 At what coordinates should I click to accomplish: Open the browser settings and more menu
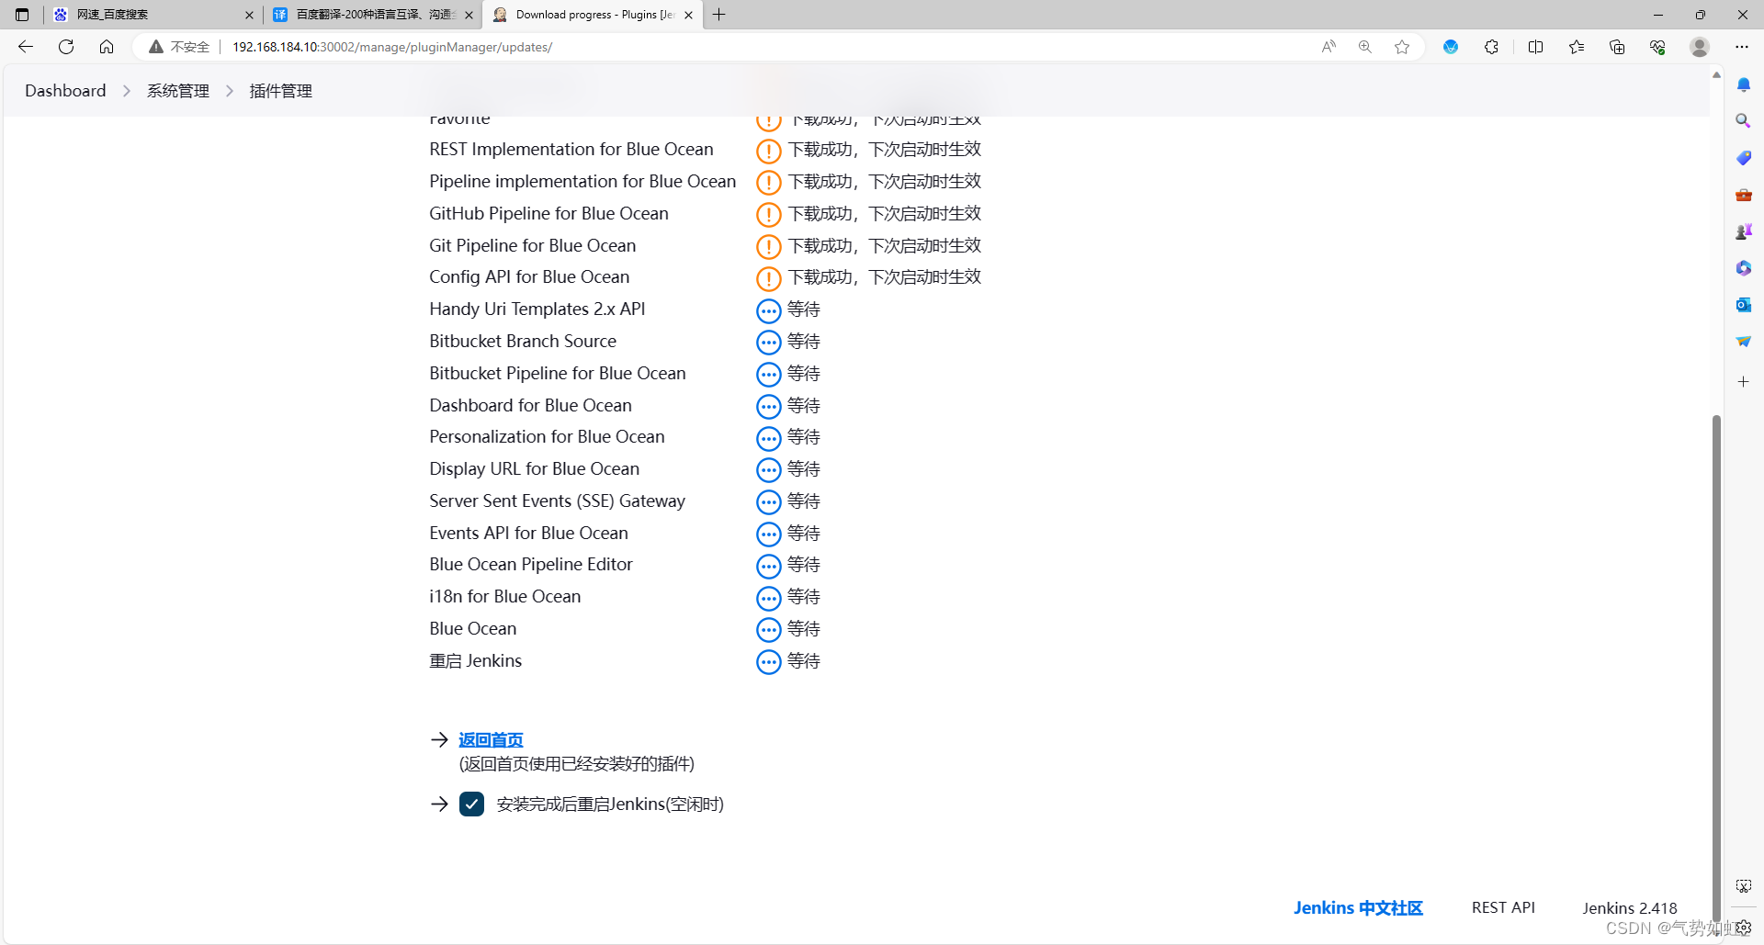1742,47
